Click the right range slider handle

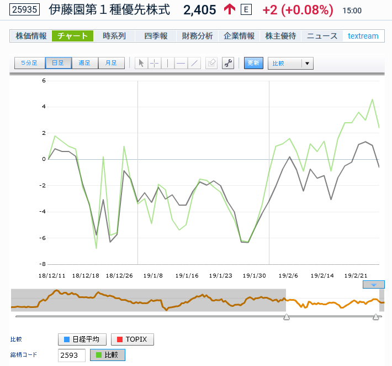(376, 317)
